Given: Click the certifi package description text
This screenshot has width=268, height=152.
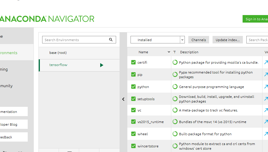Looking at the screenshot, I should pyautogui.click(x=219, y=63).
